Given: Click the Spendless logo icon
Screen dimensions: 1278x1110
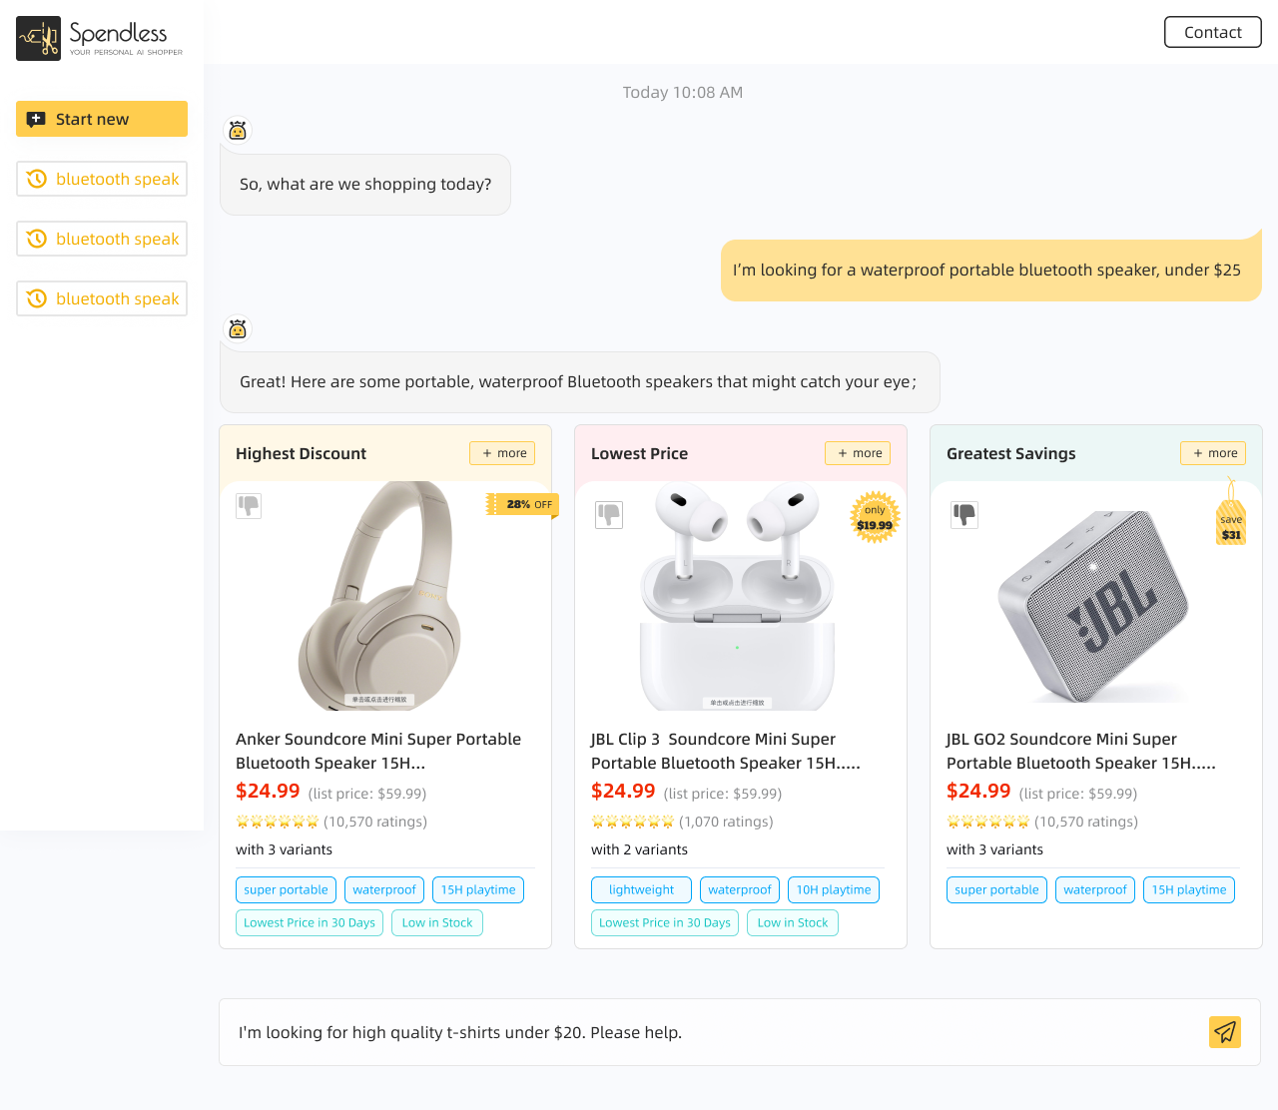Looking at the screenshot, I should pos(38,38).
